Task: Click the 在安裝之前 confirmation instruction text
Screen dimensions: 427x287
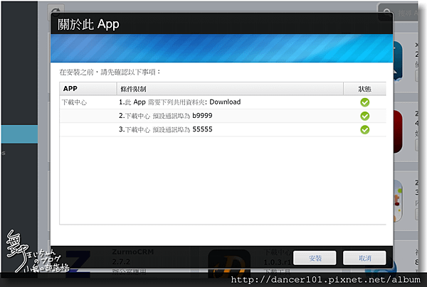Action: [110, 72]
